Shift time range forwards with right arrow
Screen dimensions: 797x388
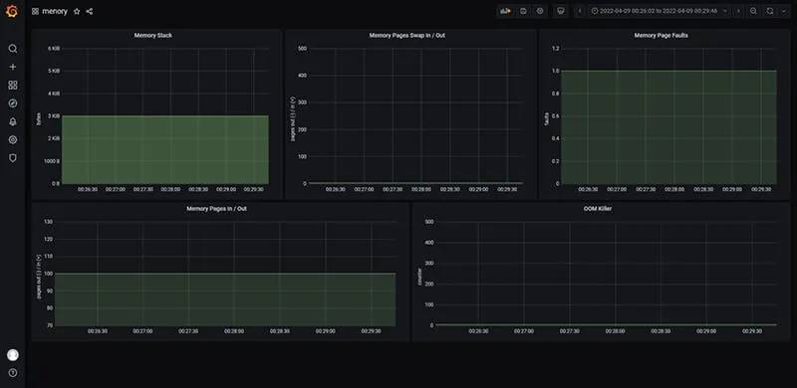click(x=738, y=11)
